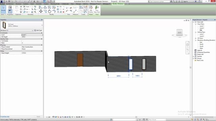This screenshot has height=121, width=216.
Task: Click the 1:100 view scale control
Action: 48,117
